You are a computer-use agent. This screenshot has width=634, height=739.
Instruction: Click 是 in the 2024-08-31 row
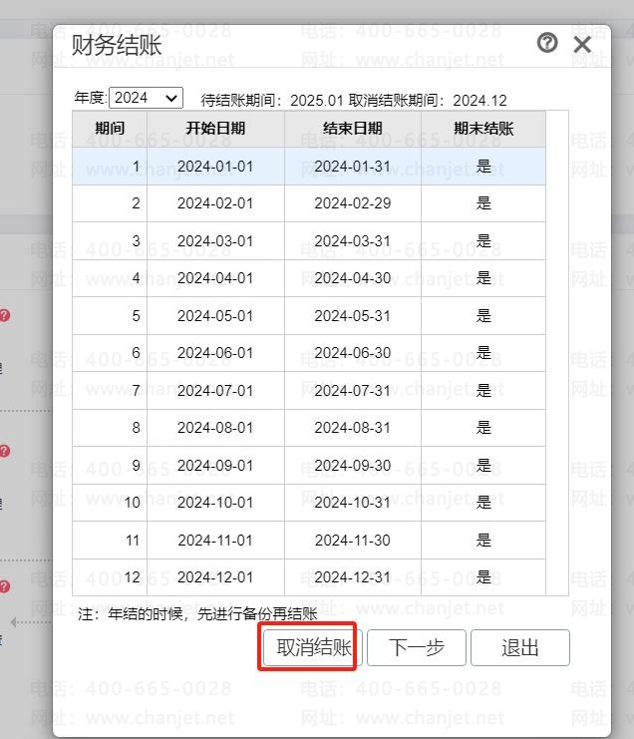[x=483, y=428]
